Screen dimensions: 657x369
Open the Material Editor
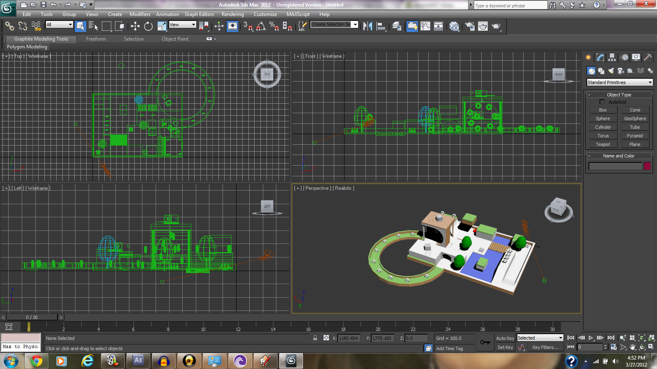[455, 26]
